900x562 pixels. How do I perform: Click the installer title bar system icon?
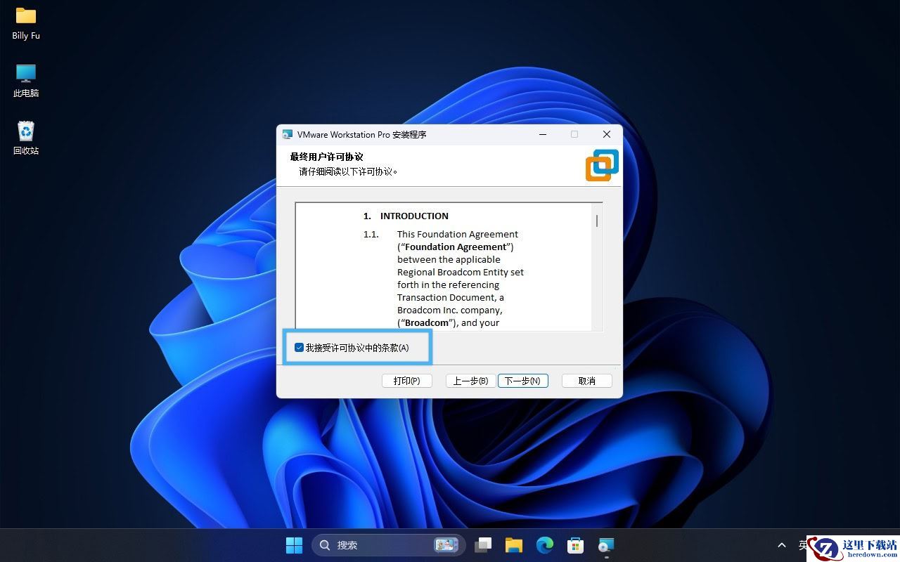pos(288,134)
